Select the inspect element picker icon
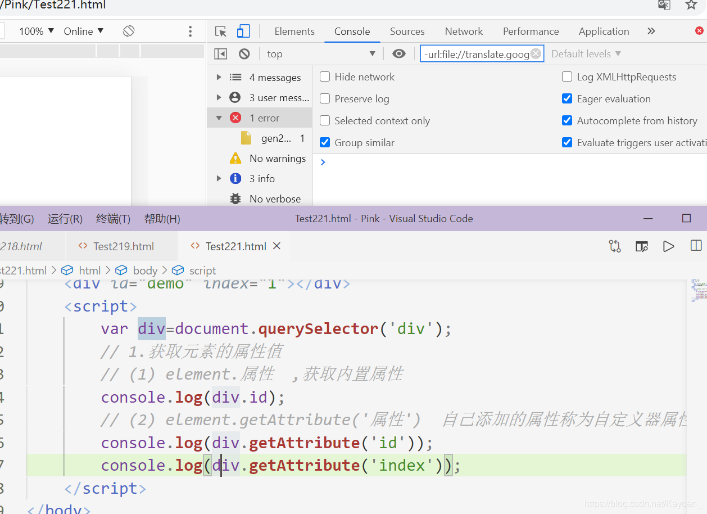The width and height of the screenshot is (707, 514). (x=221, y=31)
